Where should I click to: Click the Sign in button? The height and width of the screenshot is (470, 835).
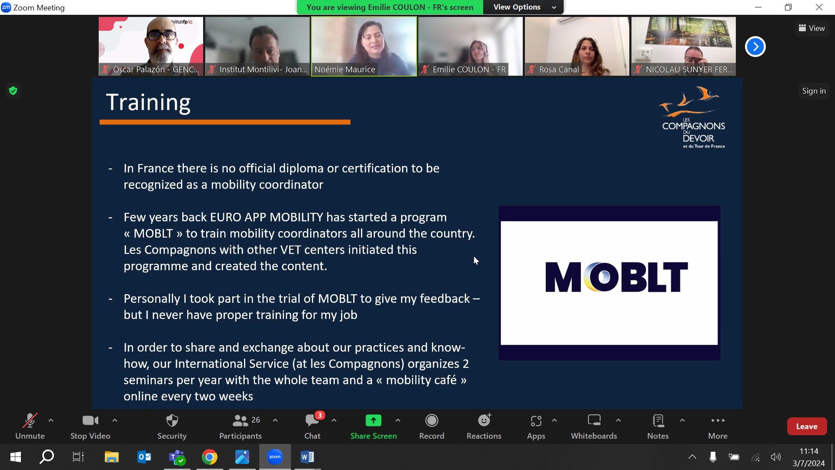tap(813, 91)
